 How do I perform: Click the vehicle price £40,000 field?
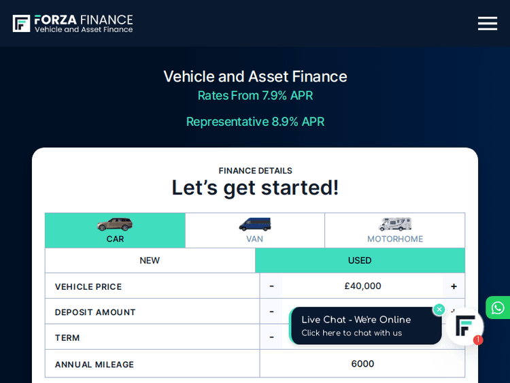362,286
